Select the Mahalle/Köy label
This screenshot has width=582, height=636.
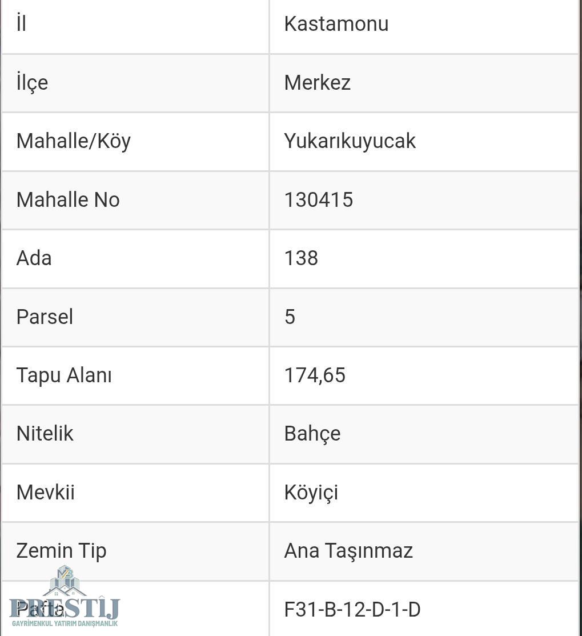tap(73, 141)
